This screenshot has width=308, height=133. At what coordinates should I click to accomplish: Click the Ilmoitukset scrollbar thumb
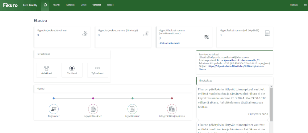271,104
